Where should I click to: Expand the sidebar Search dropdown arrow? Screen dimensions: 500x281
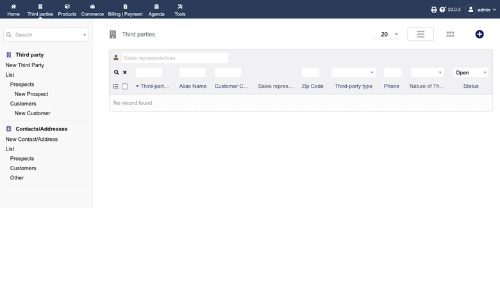[85, 35]
